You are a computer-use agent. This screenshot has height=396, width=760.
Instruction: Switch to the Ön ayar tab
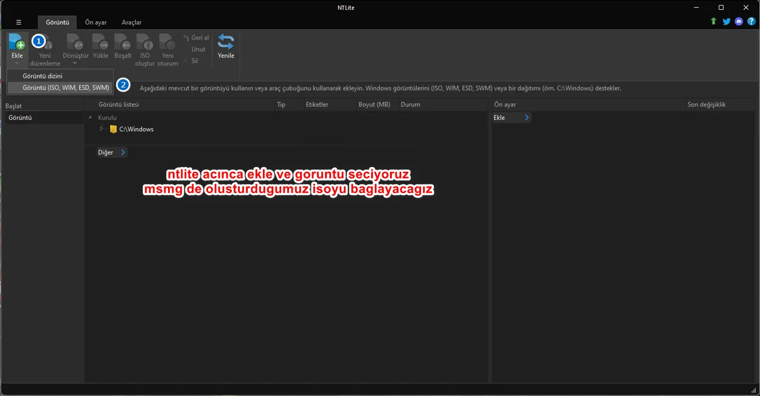96,22
